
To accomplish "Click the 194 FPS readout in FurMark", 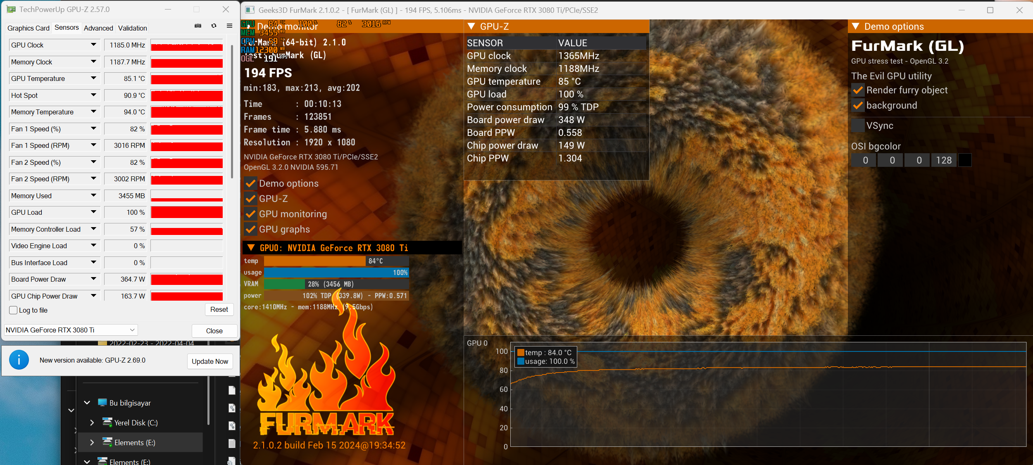I will [268, 73].
